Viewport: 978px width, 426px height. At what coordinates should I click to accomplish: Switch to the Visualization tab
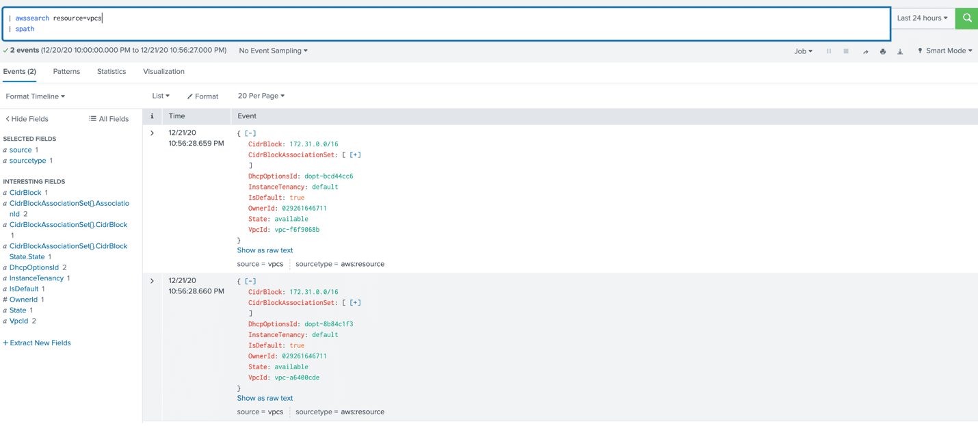click(x=163, y=72)
